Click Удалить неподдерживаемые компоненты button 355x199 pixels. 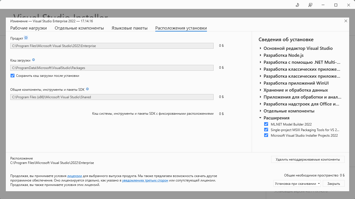tap(307, 159)
